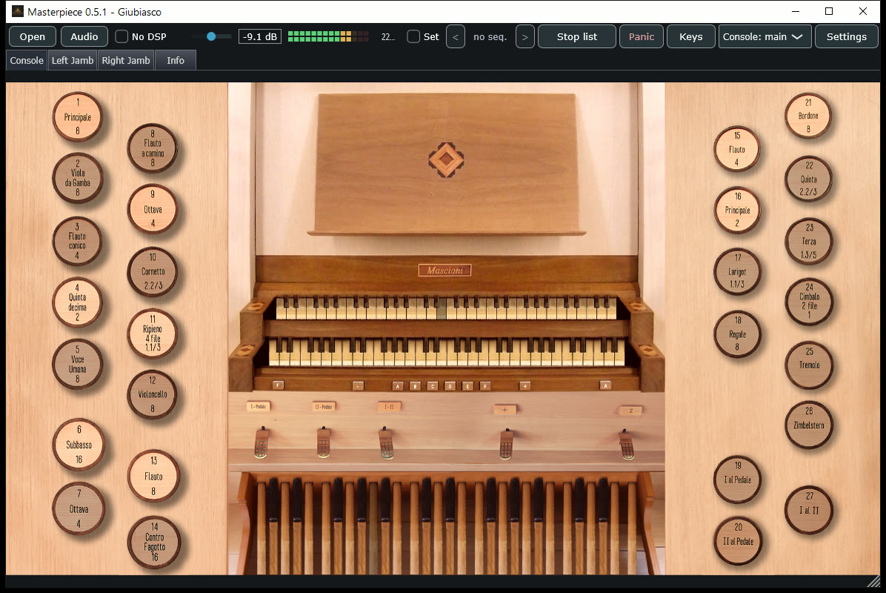886x593 pixels.
Task: Activate stop 5 Voce Umana 8
Action: coord(77,364)
